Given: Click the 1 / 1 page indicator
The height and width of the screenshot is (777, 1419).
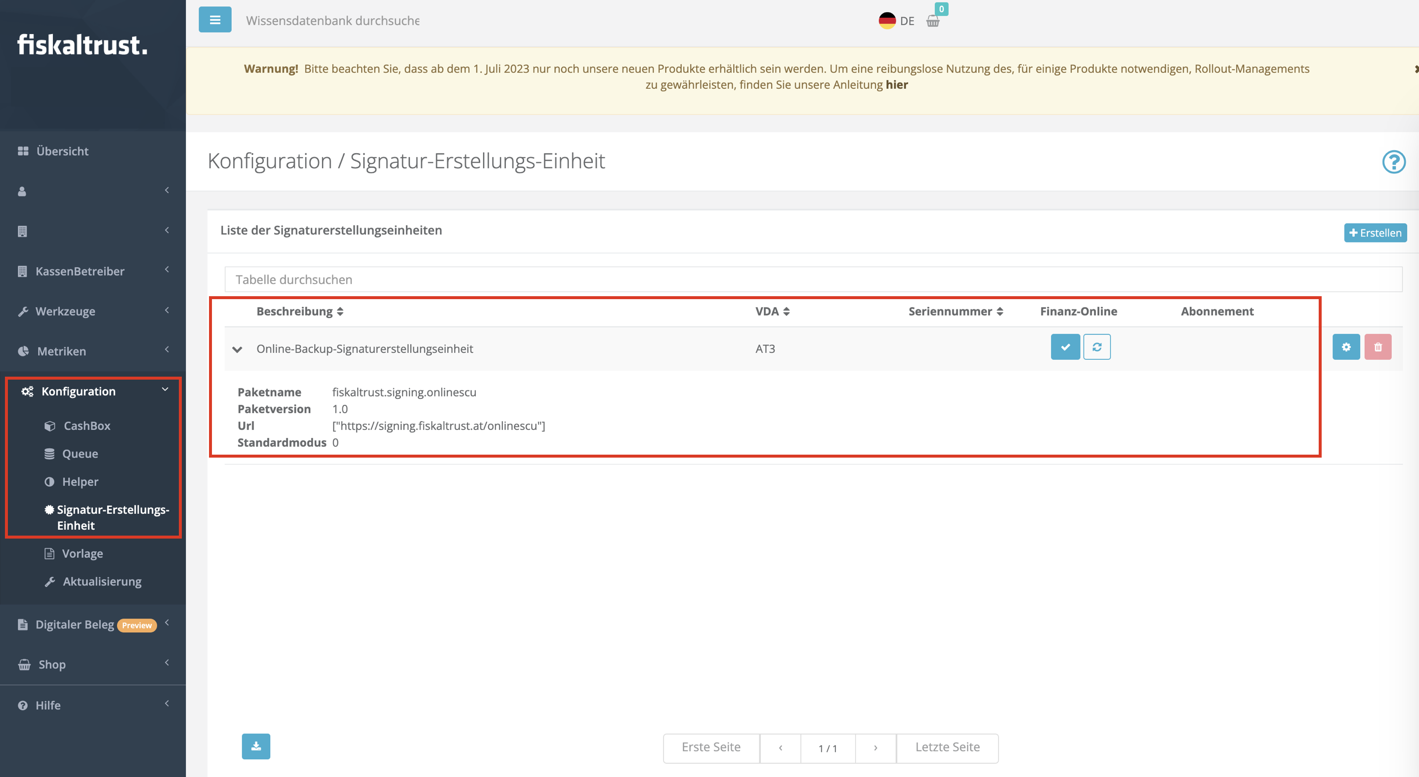Looking at the screenshot, I should pos(828,748).
